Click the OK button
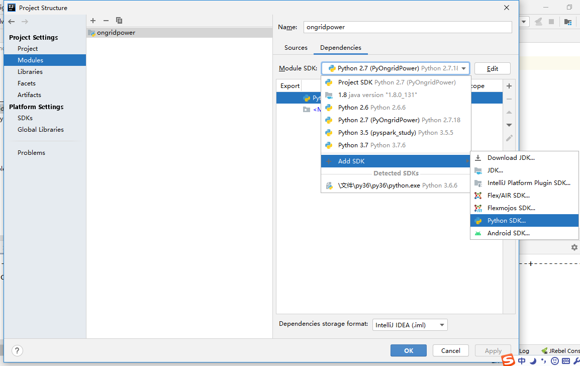 409,350
